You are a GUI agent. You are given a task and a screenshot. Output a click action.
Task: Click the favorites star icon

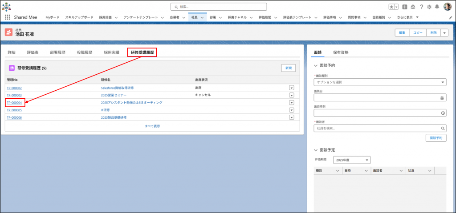[x=391, y=7]
